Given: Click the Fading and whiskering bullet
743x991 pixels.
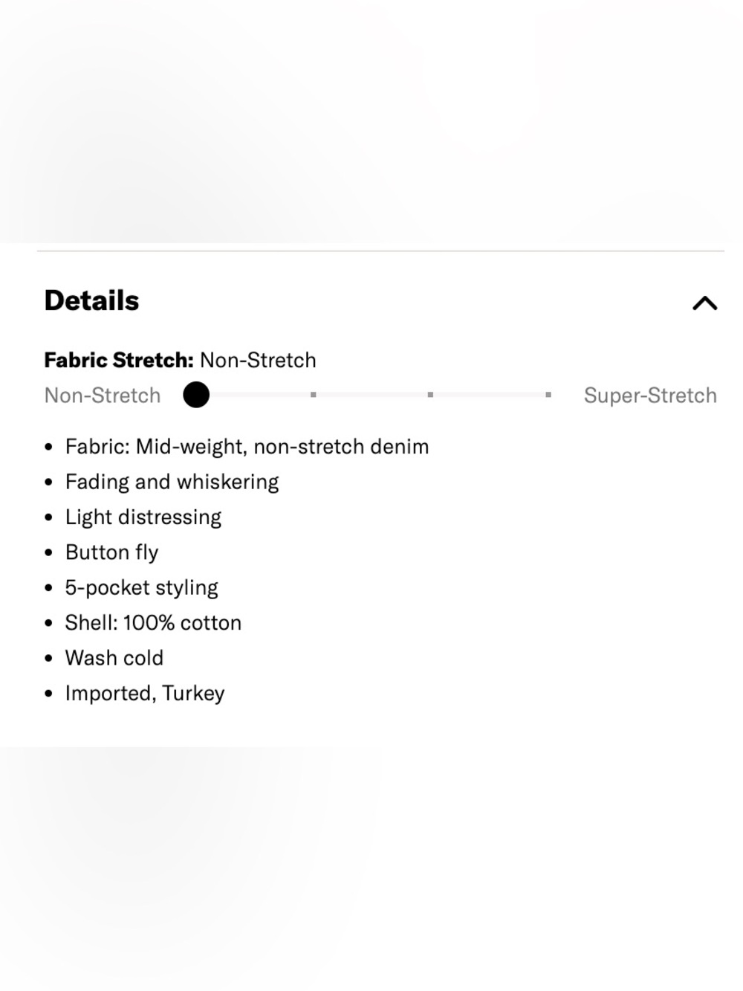Looking at the screenshot, I should click(x=172, y=482).
